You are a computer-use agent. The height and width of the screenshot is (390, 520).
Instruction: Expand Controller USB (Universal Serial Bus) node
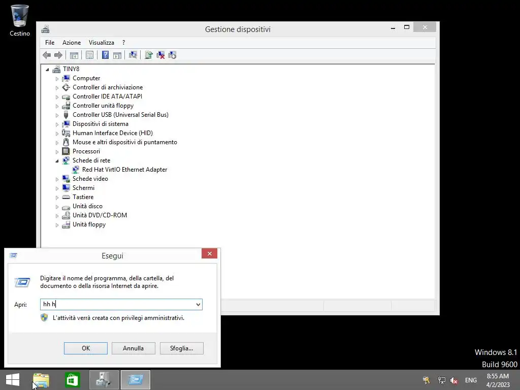click(57, 115)
